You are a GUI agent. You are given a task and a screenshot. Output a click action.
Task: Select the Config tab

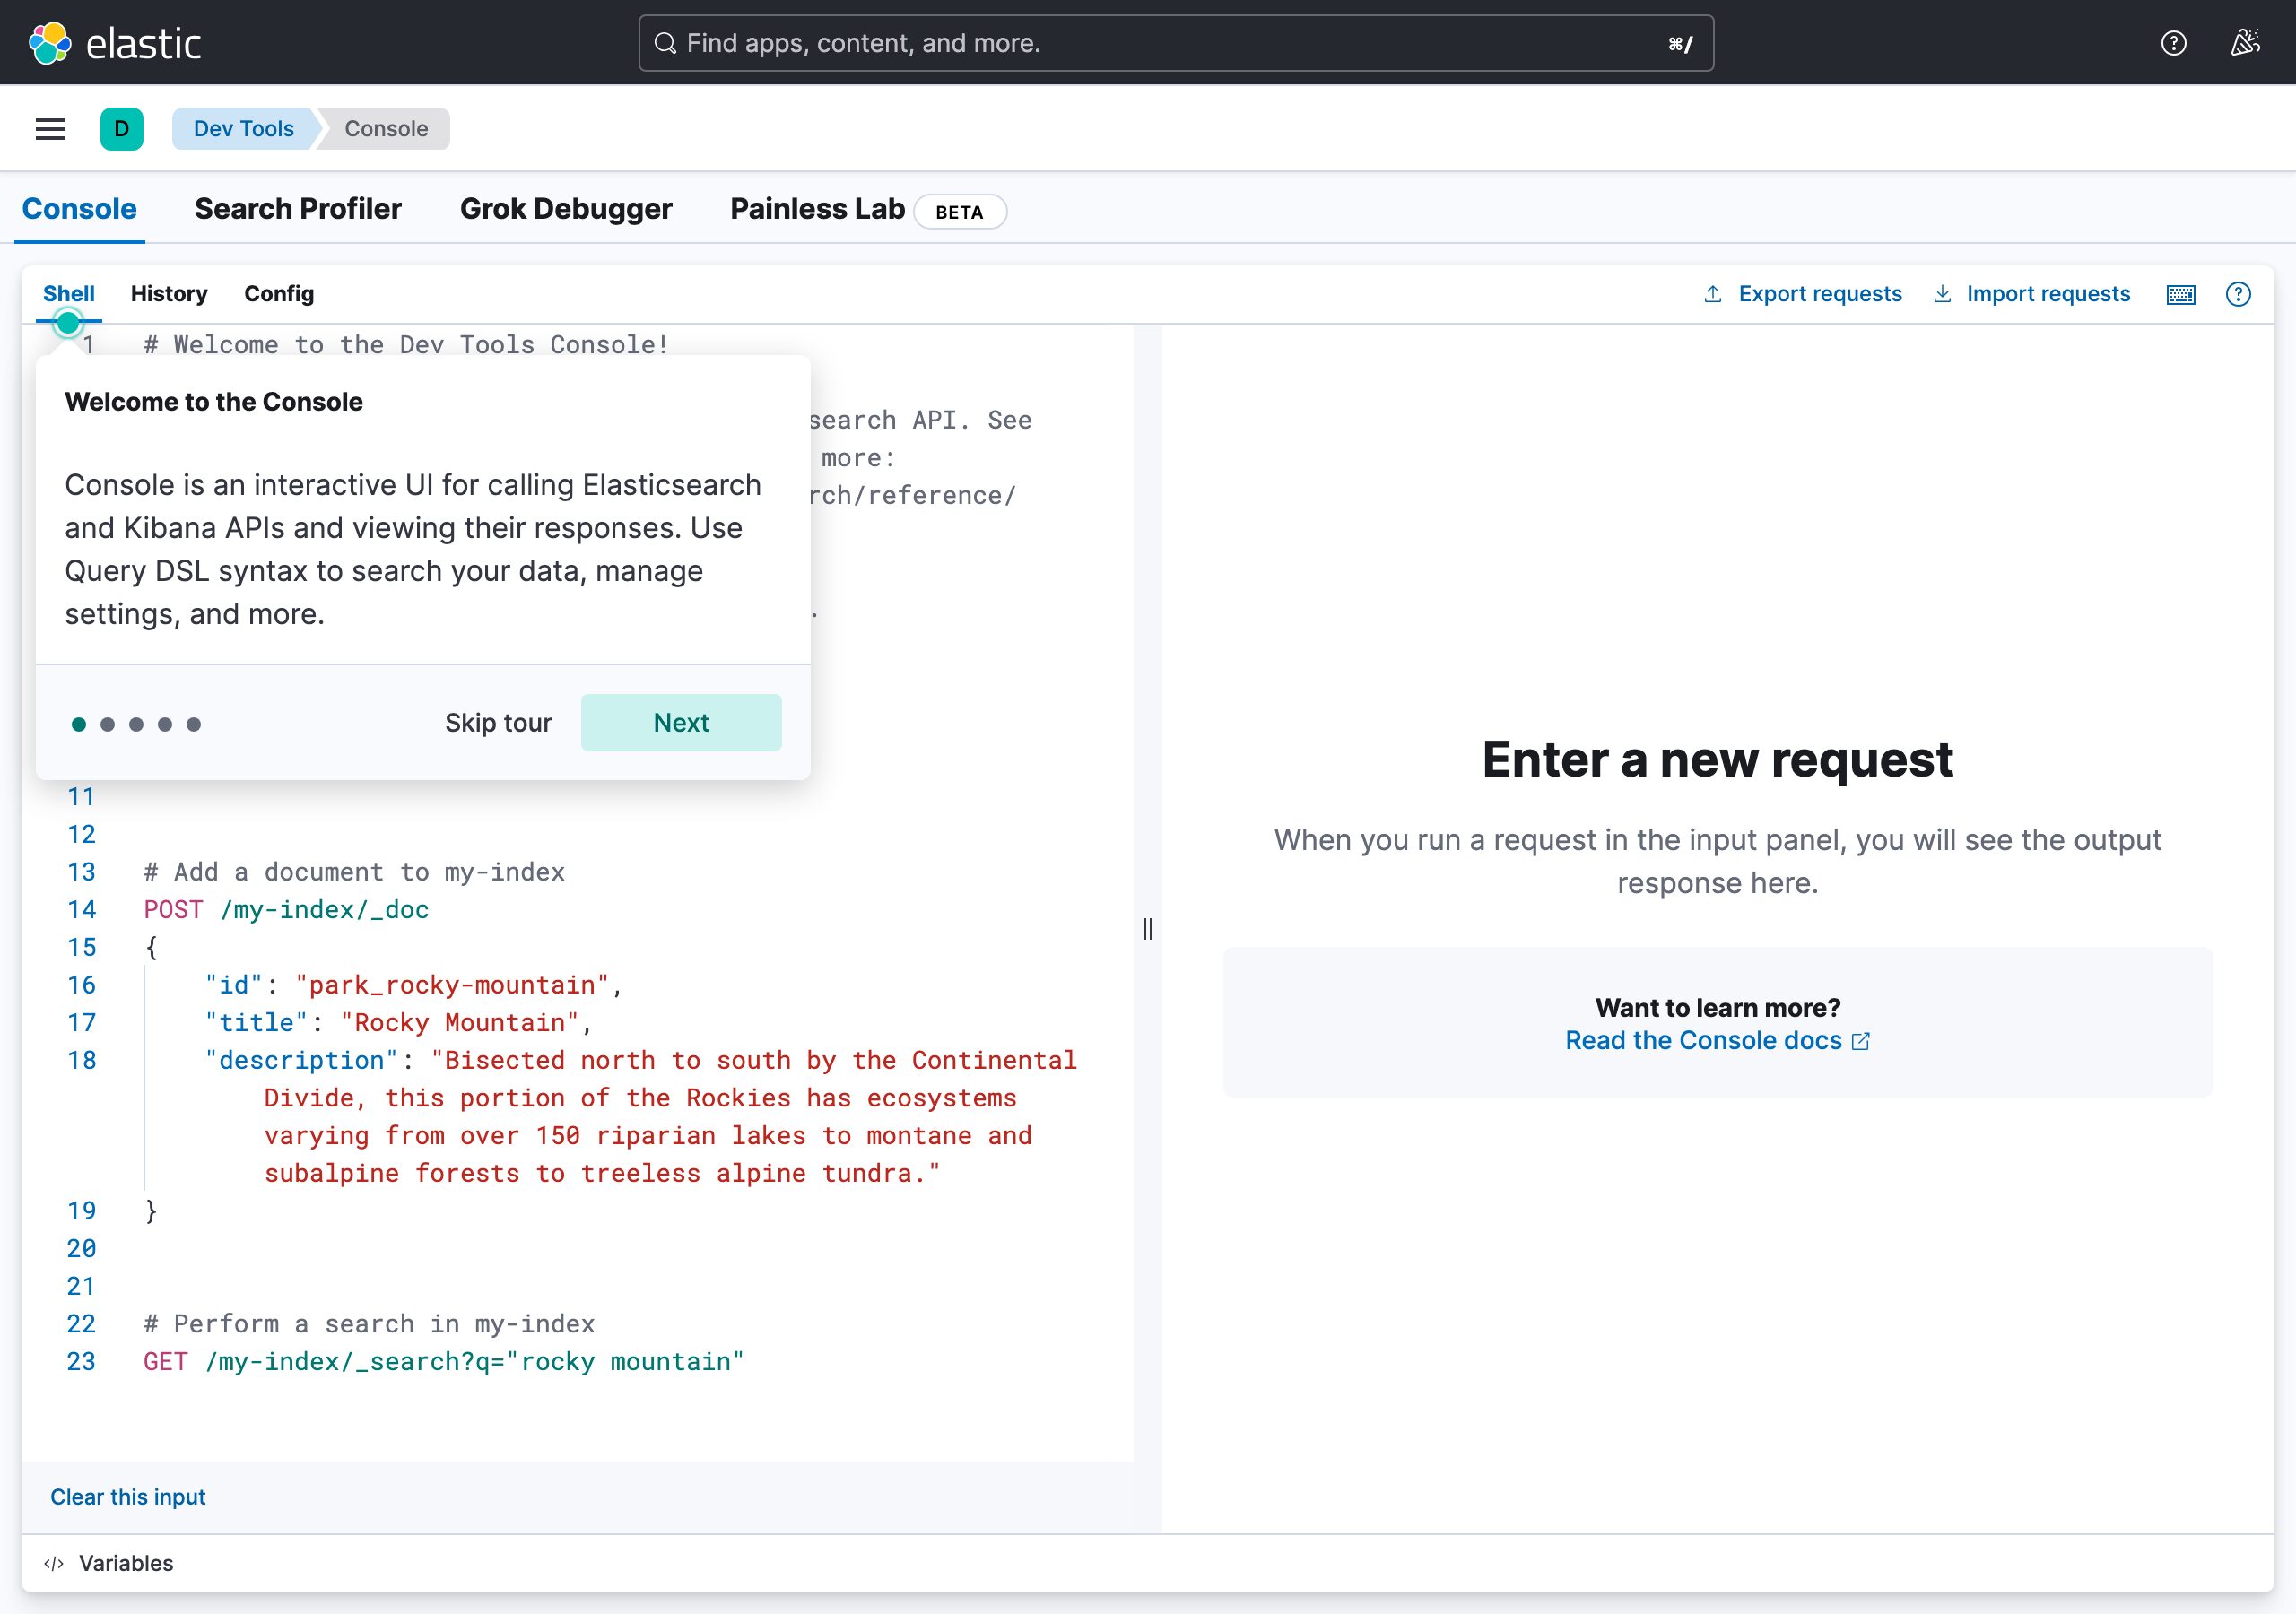[x=279, y=294]
